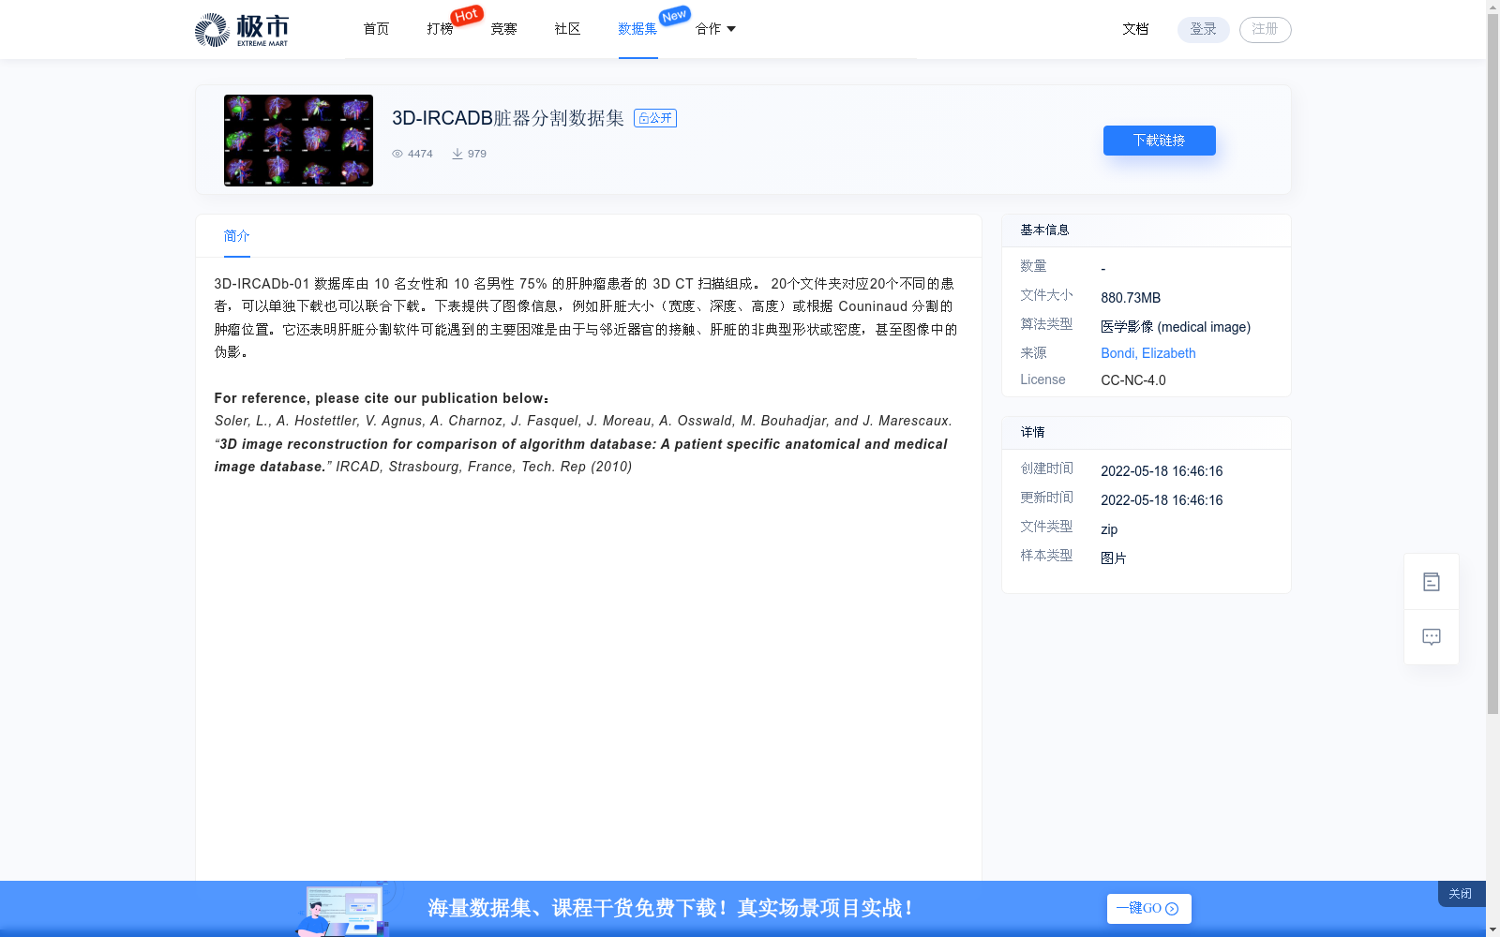The width and height of the screenshot is (1500, 937).
Task: Click the Hot badge on 打榜
Action: [x=467, y=15]
